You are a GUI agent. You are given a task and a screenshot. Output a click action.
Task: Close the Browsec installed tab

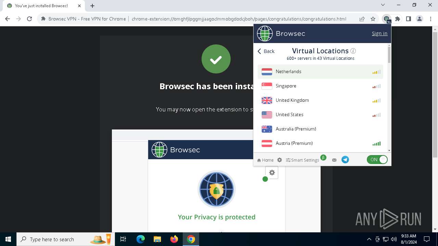[x=79, y=6]
